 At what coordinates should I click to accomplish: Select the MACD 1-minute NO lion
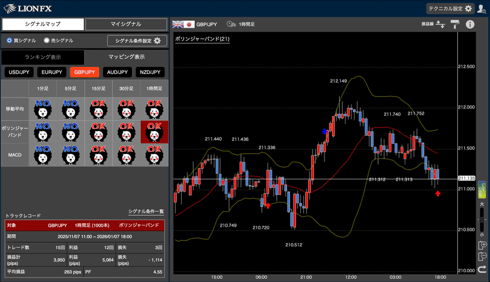(43, 155)
